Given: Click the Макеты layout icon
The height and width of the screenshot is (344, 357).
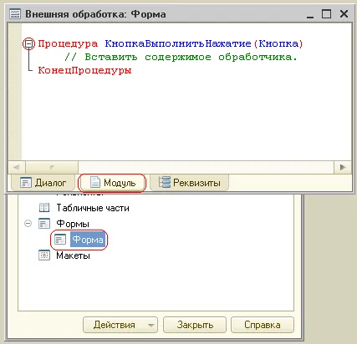Looking at the screenshot, I should pyautogui.click(x=44, y=255).
